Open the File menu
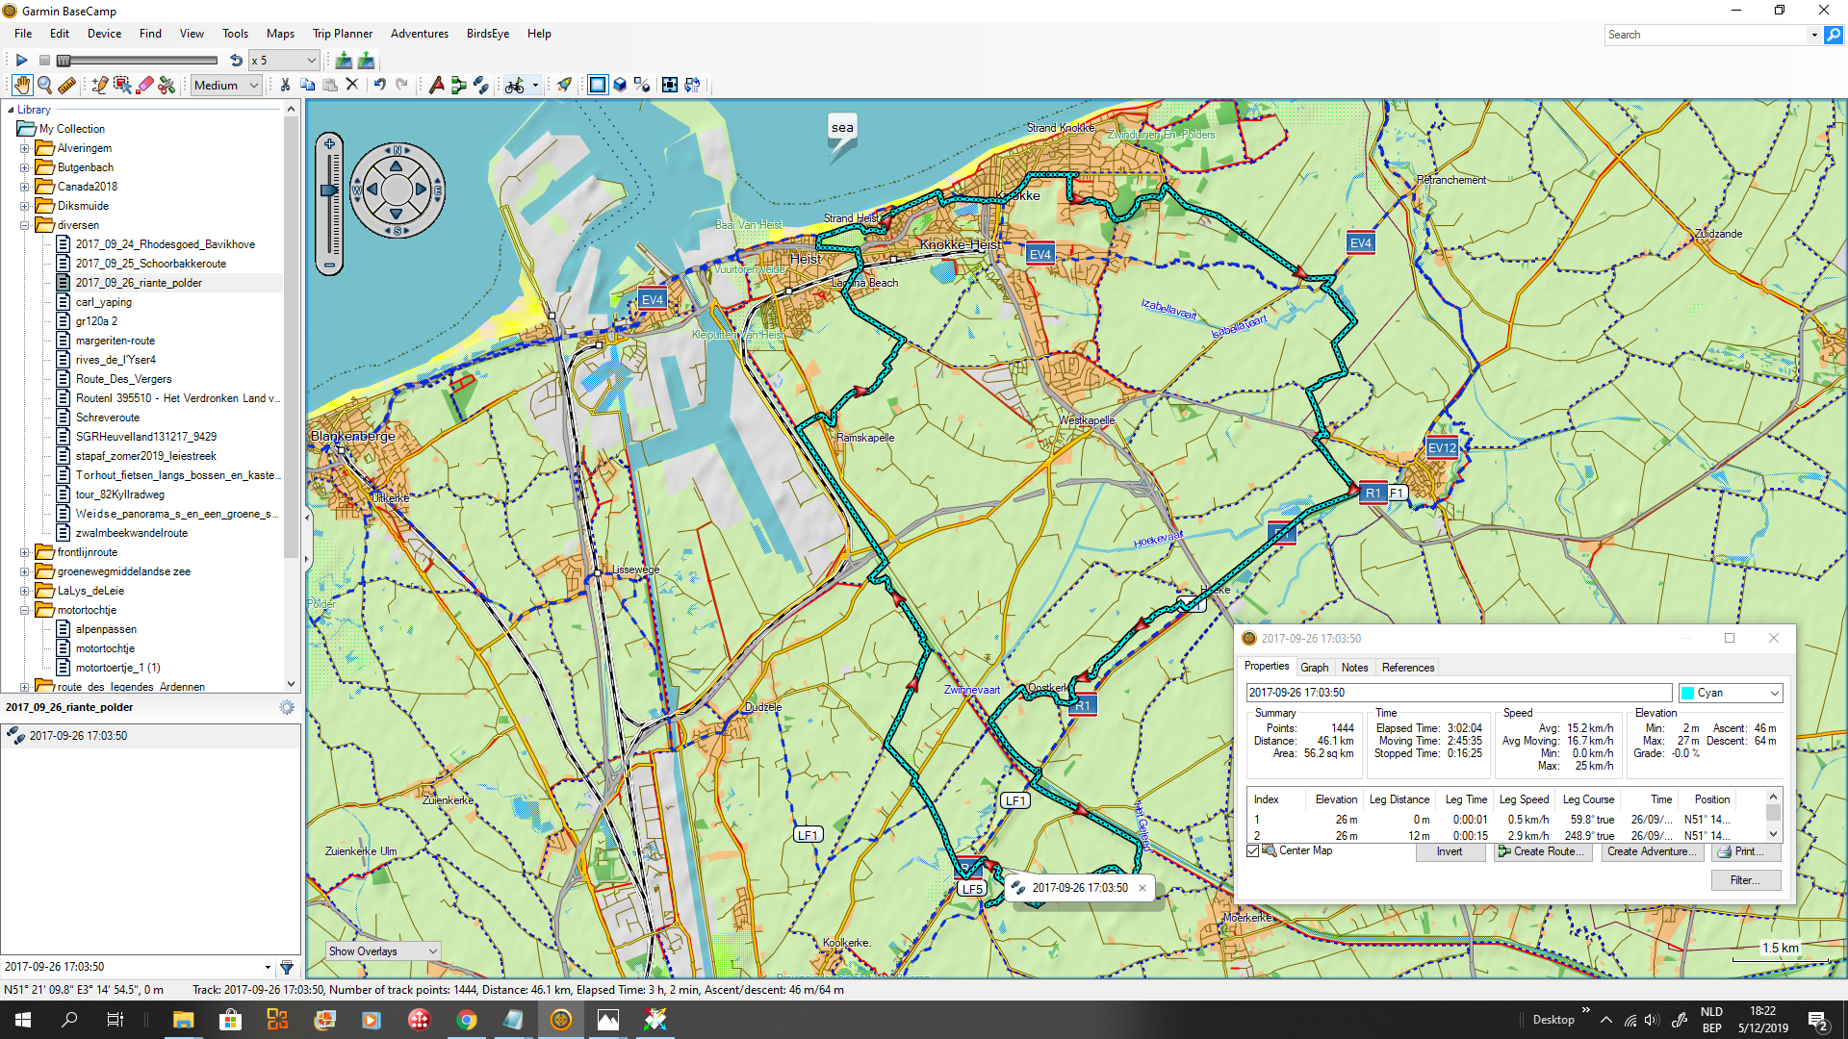The height and width of the screenshot is (1039, 1848). point(23,34)
